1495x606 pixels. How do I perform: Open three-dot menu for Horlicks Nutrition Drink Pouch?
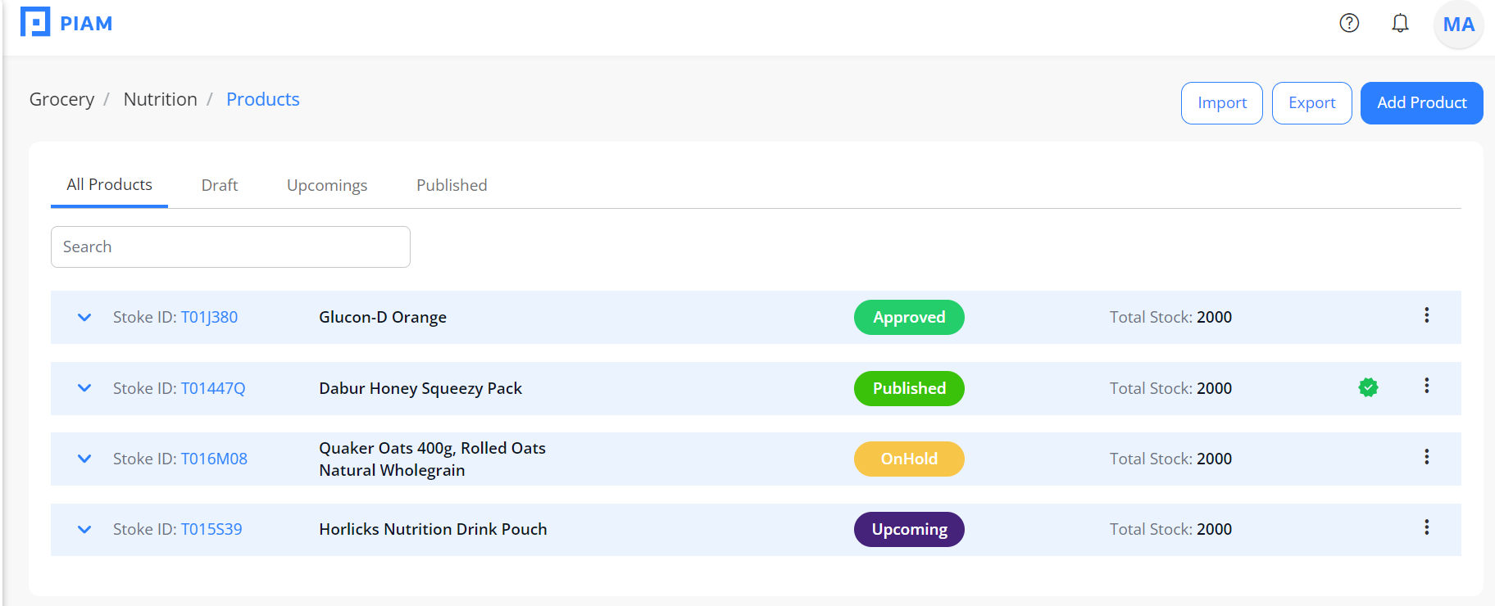1426,527
